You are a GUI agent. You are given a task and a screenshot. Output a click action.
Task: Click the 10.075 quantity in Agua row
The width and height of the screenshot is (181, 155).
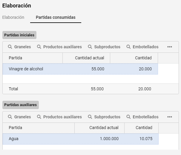coord(146,139)
